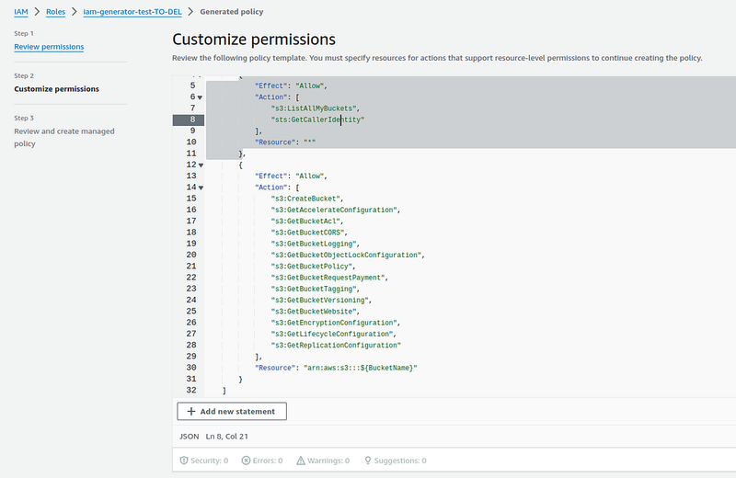This screenshot has width=736, height=478.
Task: Click the Security shield icon
Action: tap(184, 461)
